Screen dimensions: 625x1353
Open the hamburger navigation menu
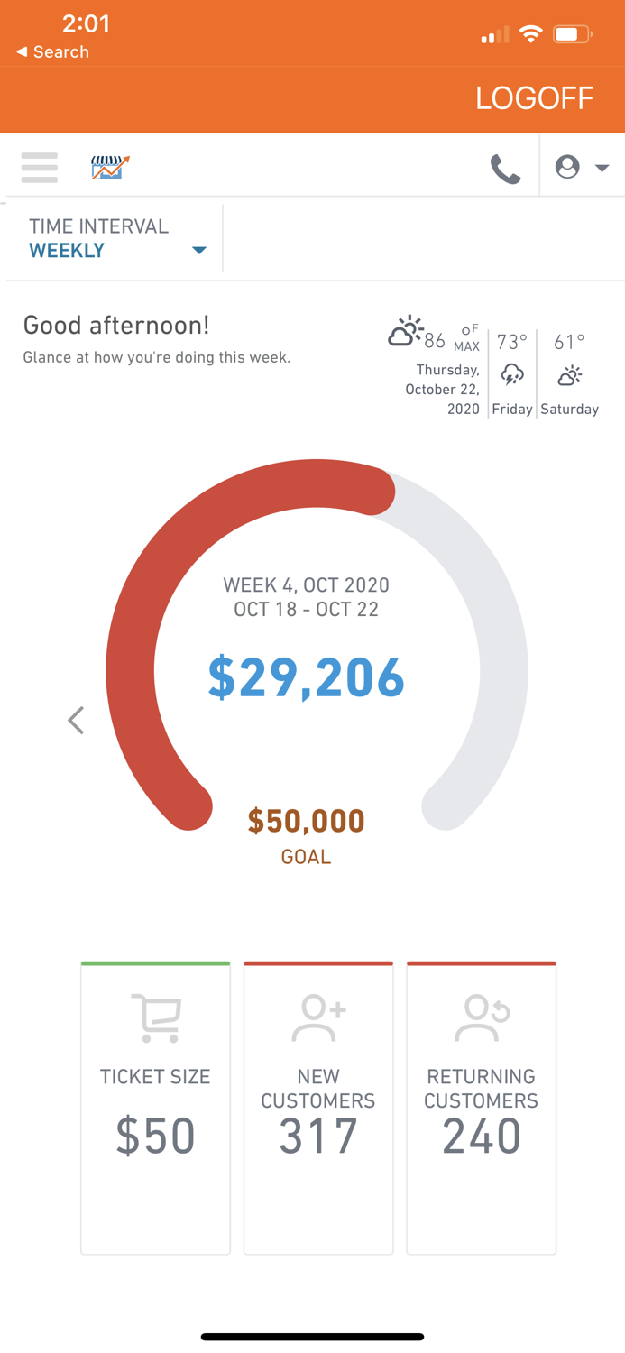click(x=39, y=167)
